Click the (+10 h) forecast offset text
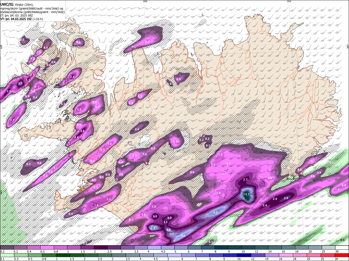The height and width of the screenshot is (261, 349). (38, 19)
